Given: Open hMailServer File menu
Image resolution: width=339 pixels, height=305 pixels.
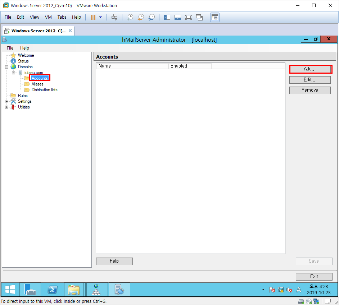Looking at the screenshot, I should pos(10,48).
